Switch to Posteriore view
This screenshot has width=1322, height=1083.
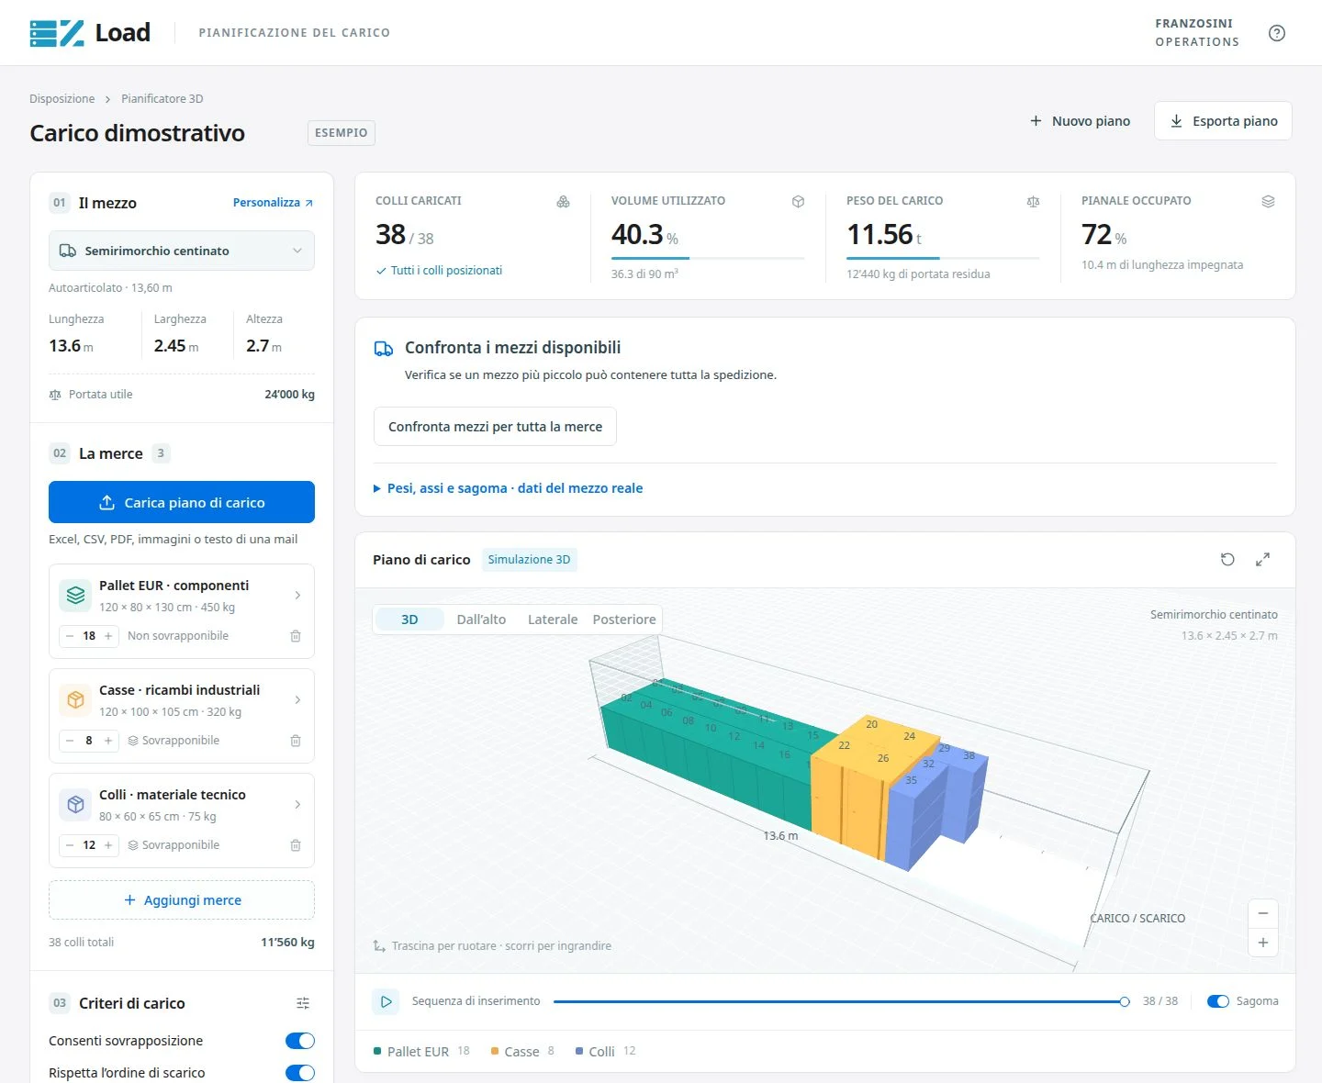point(624,620)
